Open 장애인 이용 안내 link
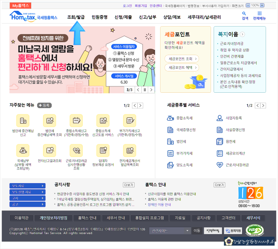Image resolution: width=278 pixels, height=249 pixels. pos(159,205)
